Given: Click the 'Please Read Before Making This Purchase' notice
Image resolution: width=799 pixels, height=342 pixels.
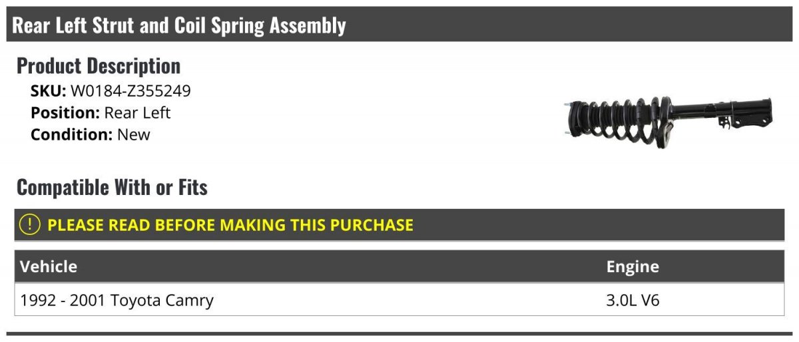Looking at the screenshot, I should 230,225.
